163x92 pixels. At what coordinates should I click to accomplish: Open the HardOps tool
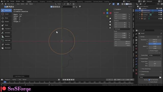[6, 44]
